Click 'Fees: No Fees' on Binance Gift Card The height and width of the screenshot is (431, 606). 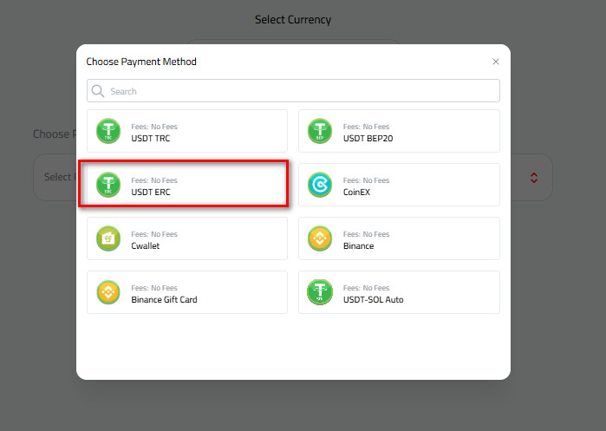point(154,288)
